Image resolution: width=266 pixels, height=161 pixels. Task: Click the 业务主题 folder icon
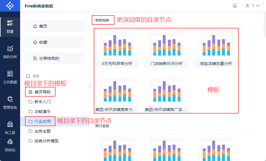[x=30, y=131]
